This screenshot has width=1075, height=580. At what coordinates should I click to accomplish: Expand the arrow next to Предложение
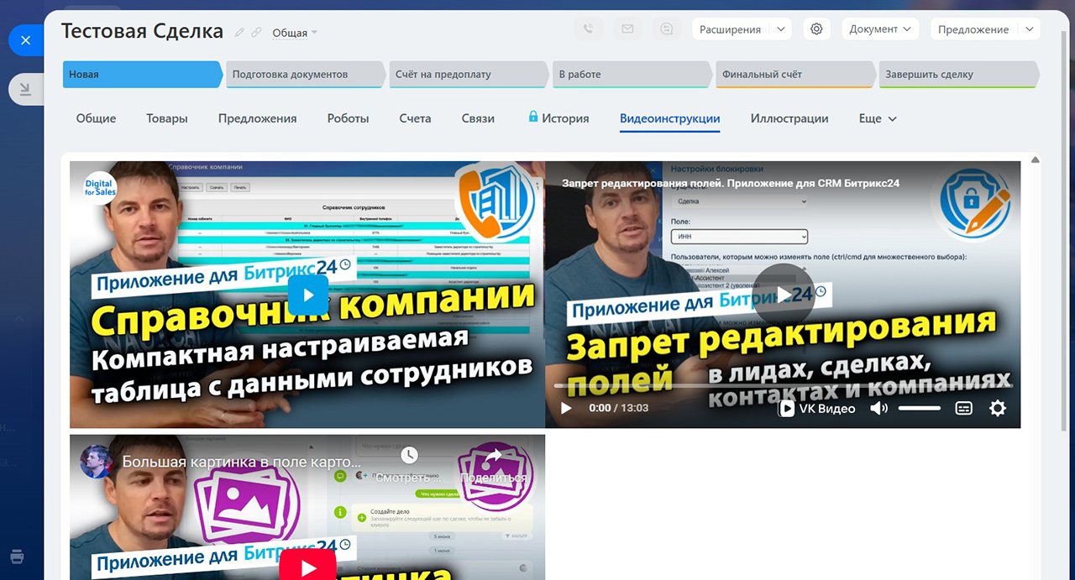(1030, 29)
